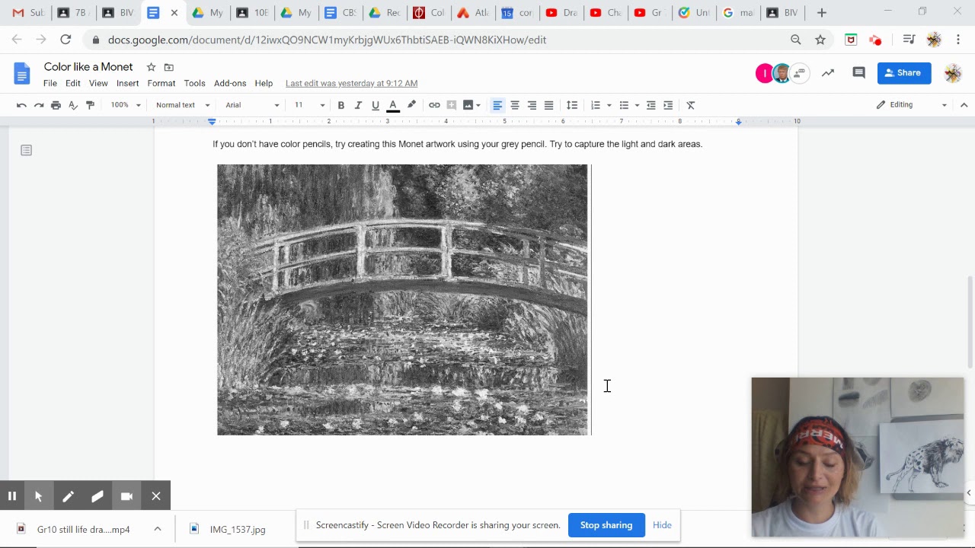
Task: Click the document title Color like a Monet
Action: tap(88, 67)
